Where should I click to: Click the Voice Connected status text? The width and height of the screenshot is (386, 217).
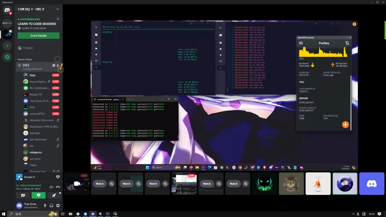(30, 185)
